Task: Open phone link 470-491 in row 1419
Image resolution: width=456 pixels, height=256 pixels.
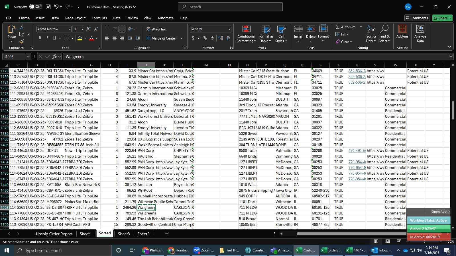Action: [357, 150]
